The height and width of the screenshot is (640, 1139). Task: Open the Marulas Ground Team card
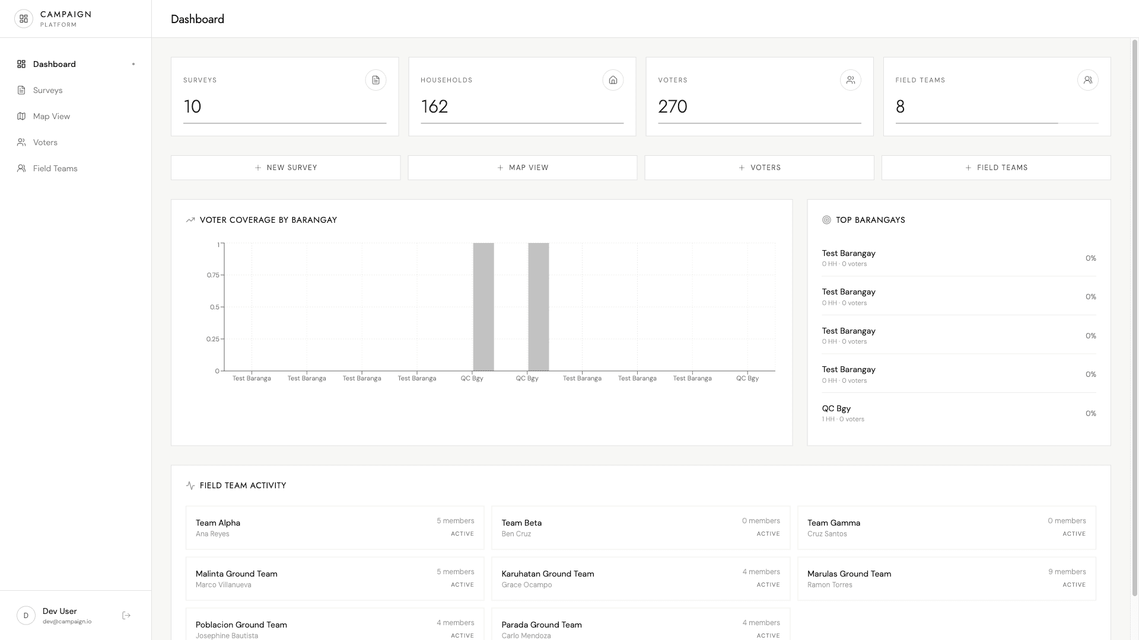(947, 578)
